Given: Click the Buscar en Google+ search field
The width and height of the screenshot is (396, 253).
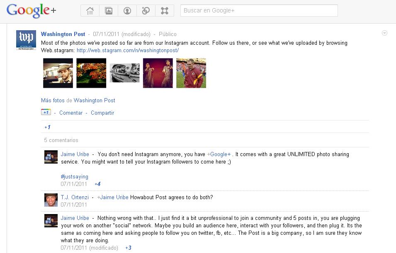Looking at the screenshot, I should pos(259,11).
